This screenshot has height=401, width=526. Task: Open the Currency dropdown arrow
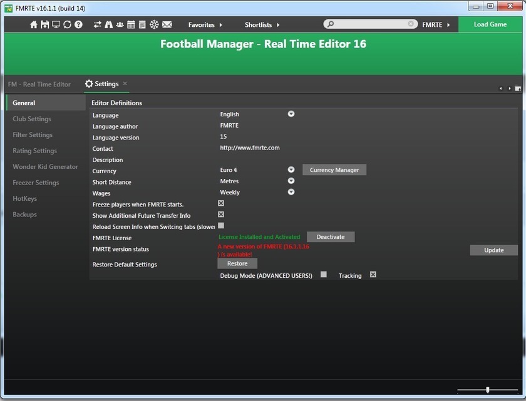pyautogui.click(x=291, y=170)
